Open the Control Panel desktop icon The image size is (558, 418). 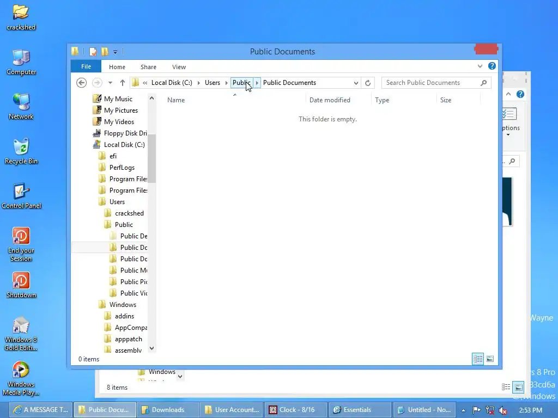click(21, 196)
